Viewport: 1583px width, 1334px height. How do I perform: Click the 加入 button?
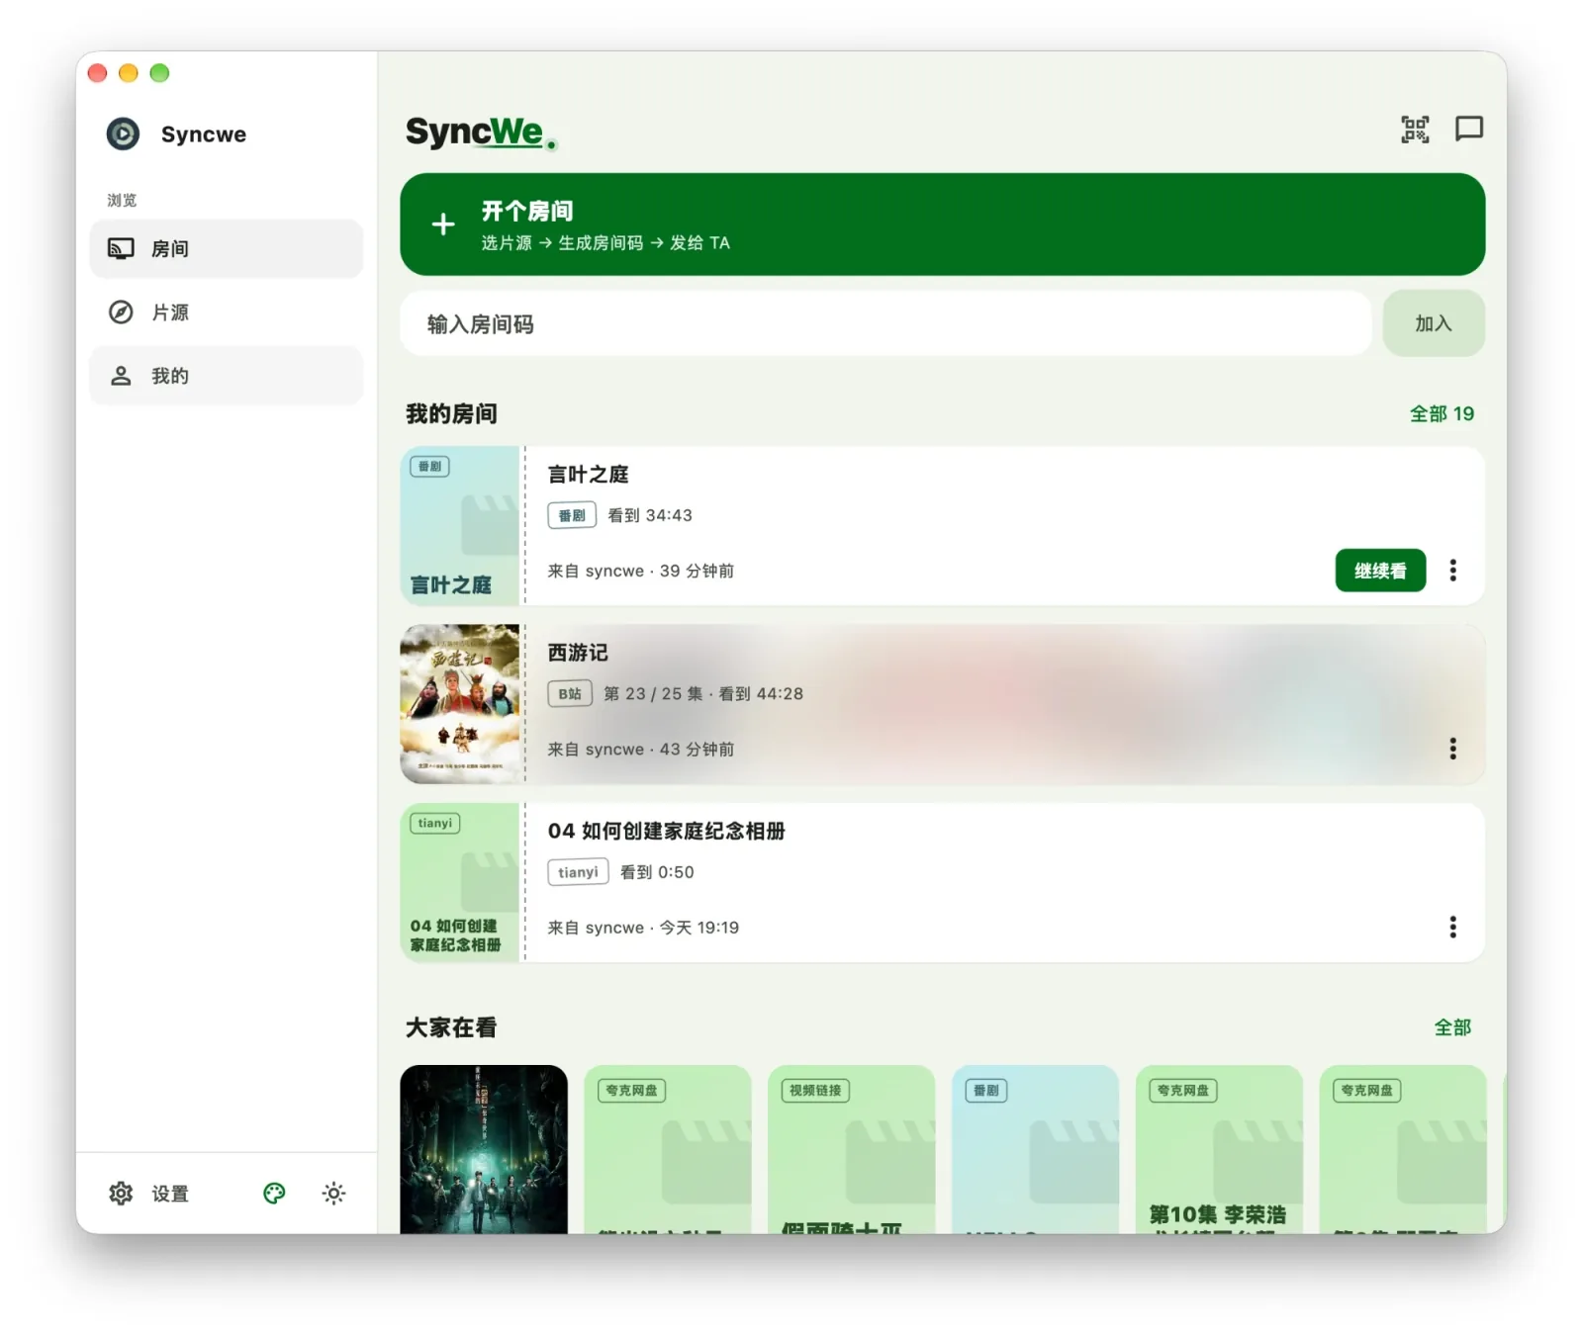click(x=1434, y=323)
